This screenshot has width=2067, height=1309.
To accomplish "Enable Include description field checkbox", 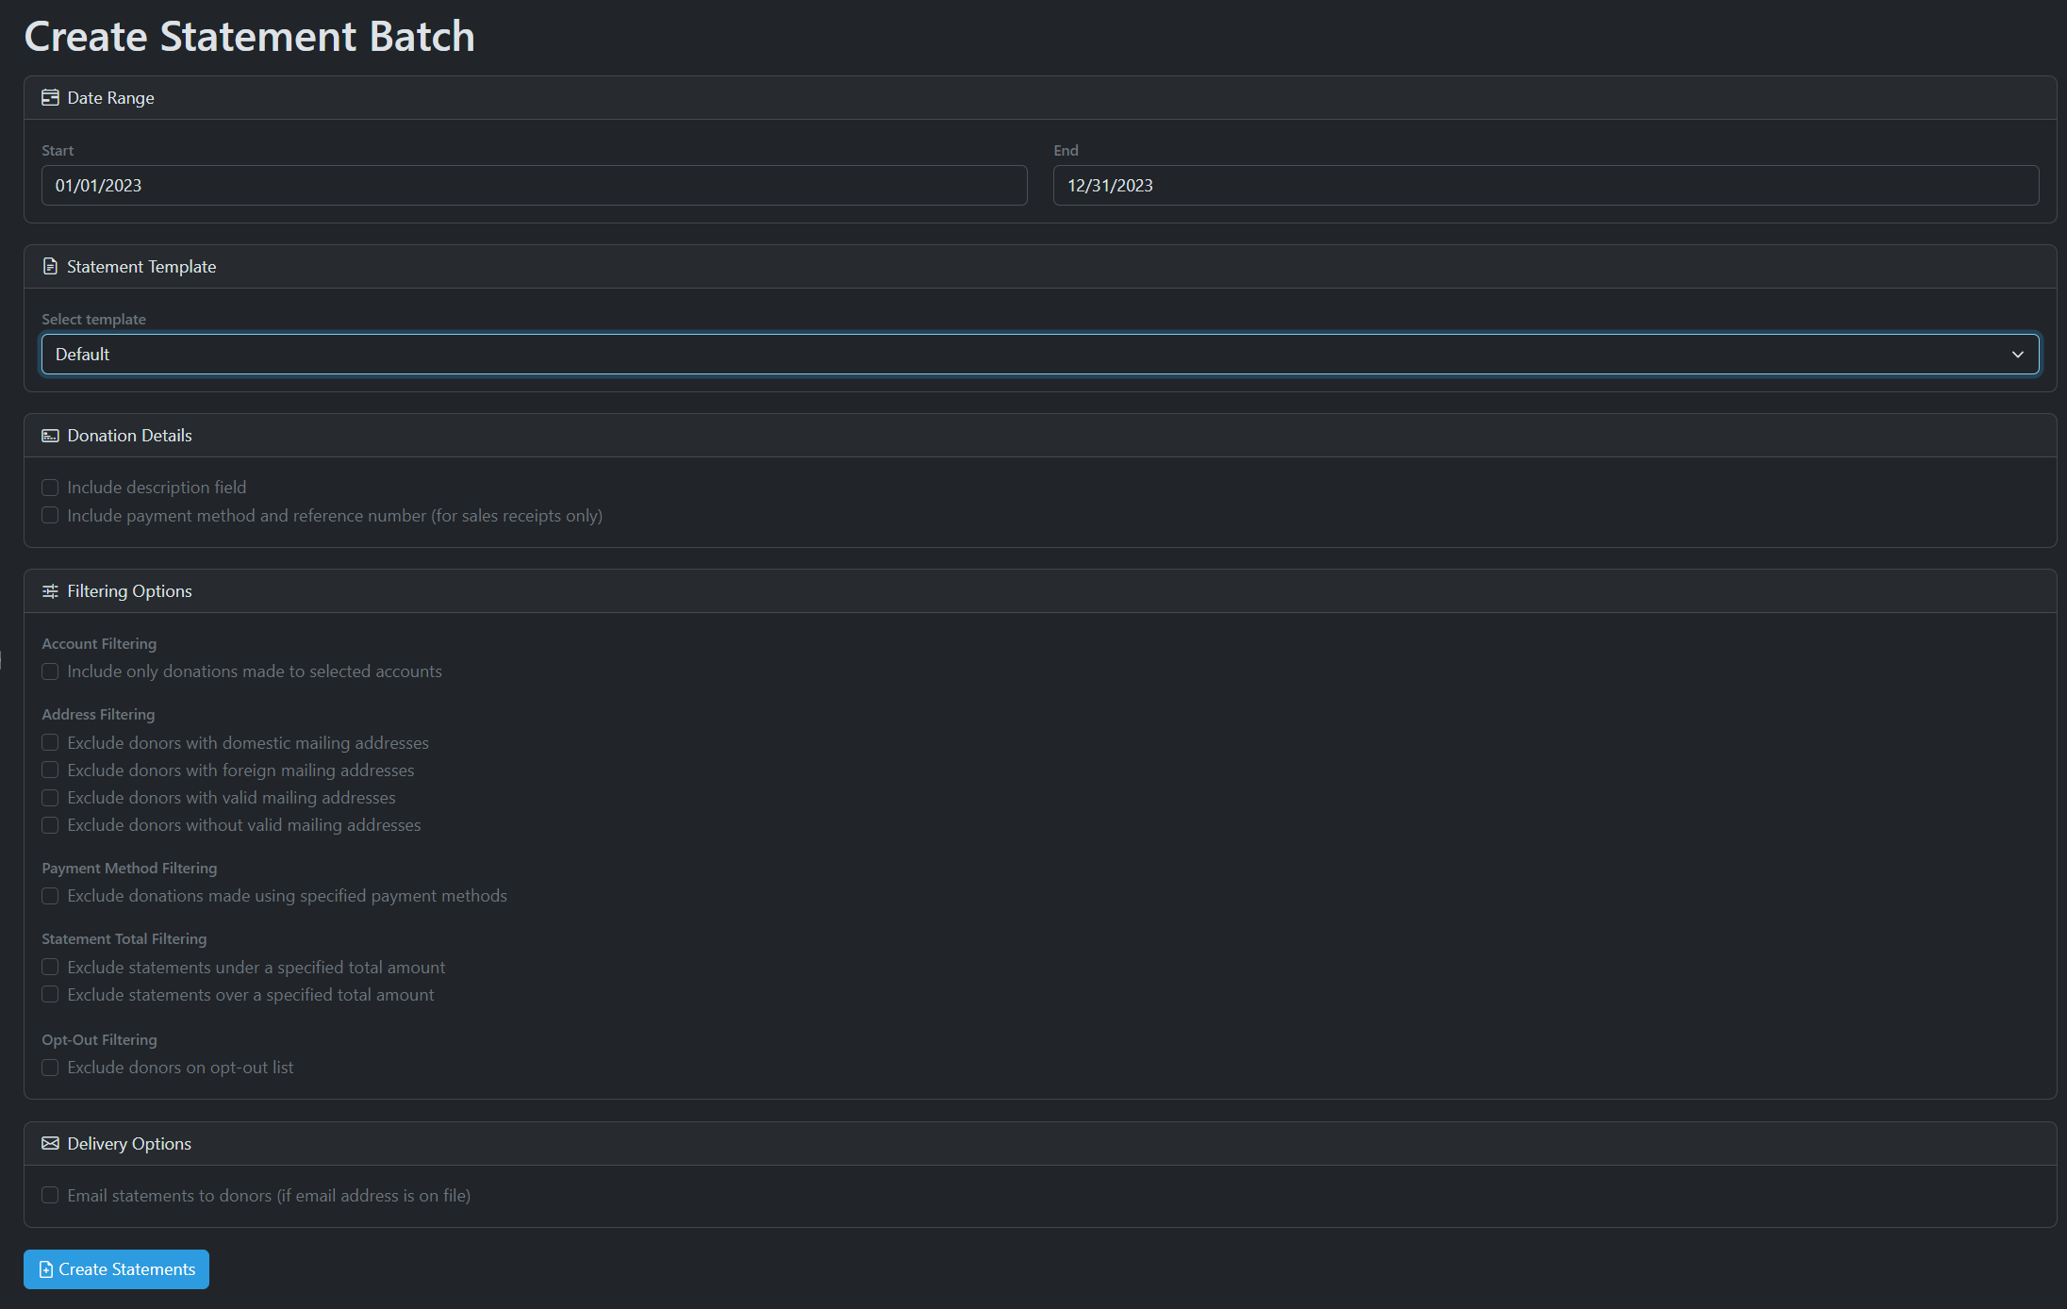I will (x=50, y=488).
